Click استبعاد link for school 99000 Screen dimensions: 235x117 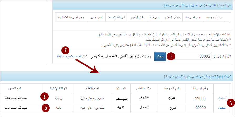coord(222,98)
